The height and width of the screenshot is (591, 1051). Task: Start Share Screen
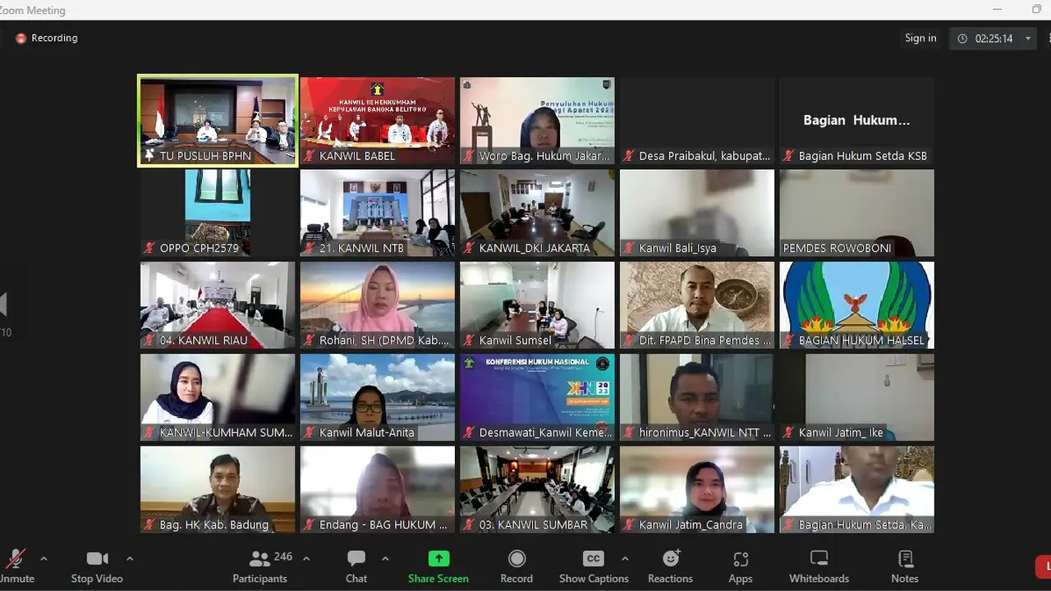click(438, 566)
